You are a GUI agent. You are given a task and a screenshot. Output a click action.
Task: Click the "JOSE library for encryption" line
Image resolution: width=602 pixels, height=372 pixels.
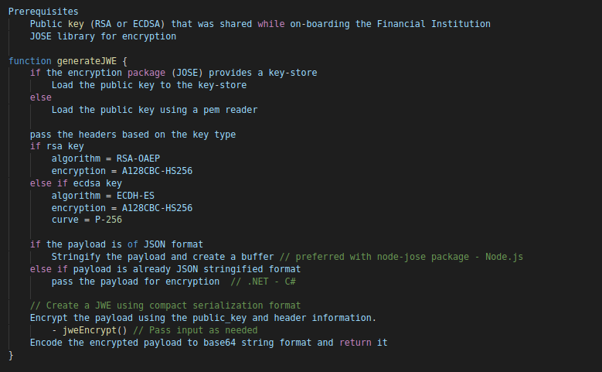point(103,36)
